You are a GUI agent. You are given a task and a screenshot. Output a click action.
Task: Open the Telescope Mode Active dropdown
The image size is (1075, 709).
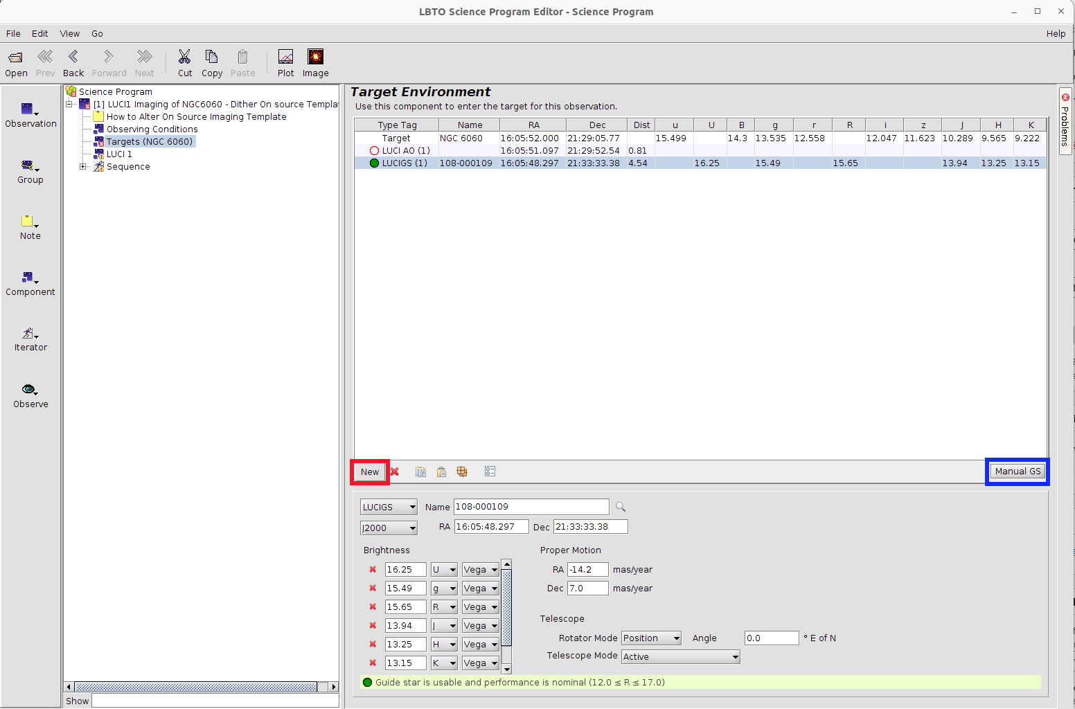click(x=680, y=657)
